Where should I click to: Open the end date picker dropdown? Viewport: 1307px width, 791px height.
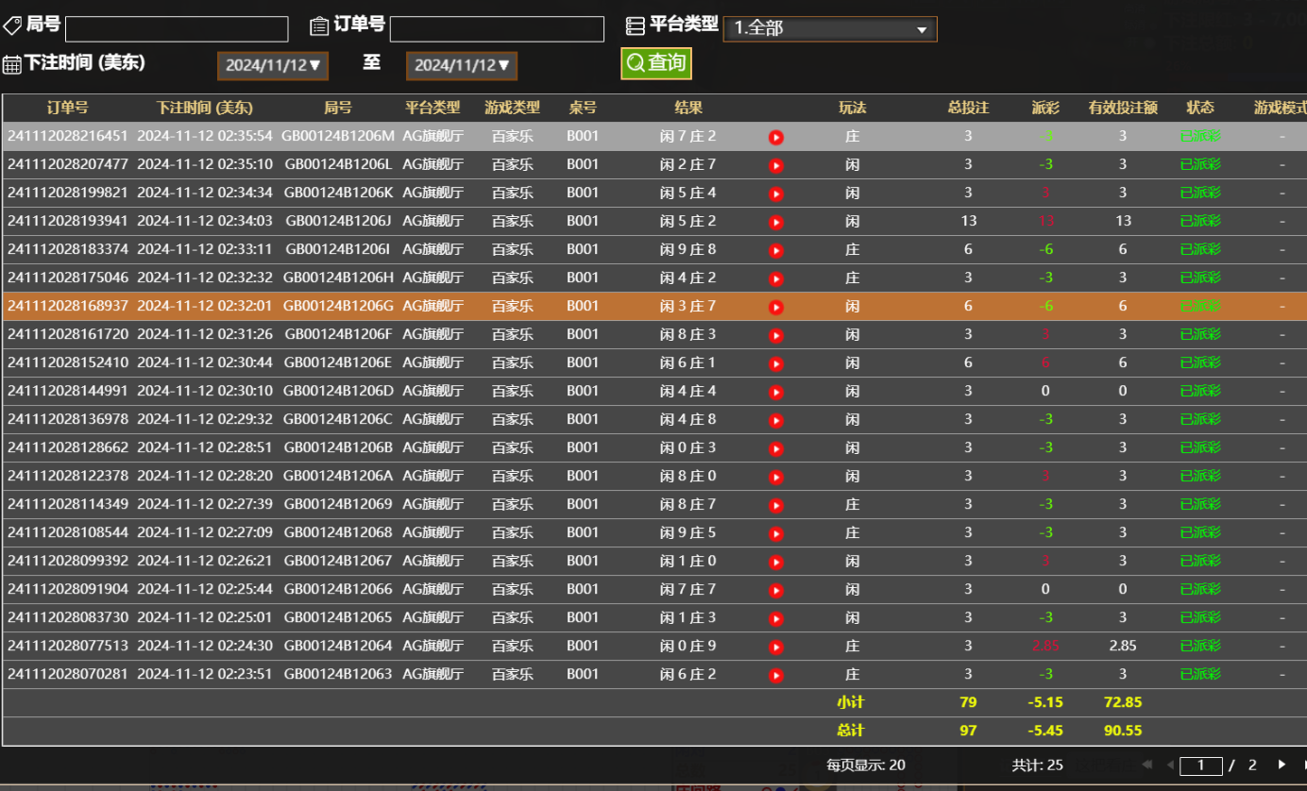click(461, 66)
